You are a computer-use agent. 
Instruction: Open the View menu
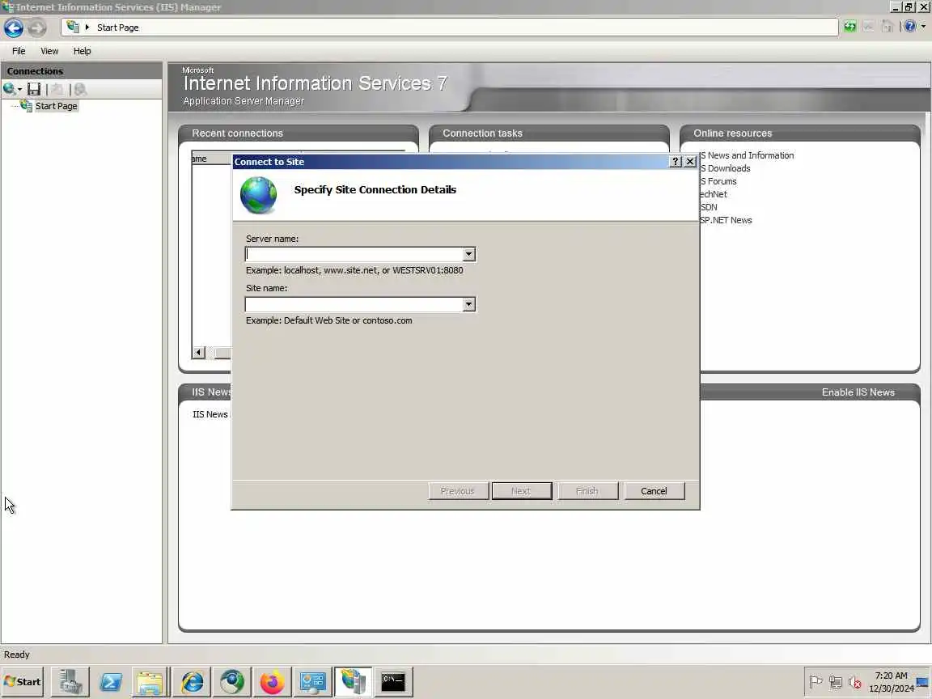coord(49,51)
